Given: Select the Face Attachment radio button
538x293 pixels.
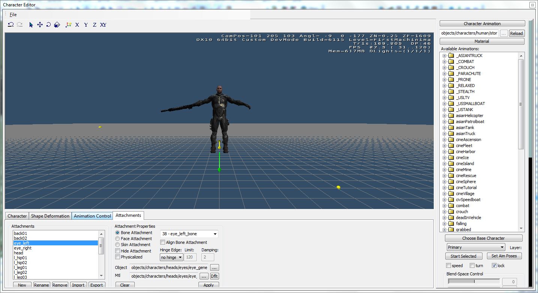Looking at the screenshot, I should pos(117,239).
